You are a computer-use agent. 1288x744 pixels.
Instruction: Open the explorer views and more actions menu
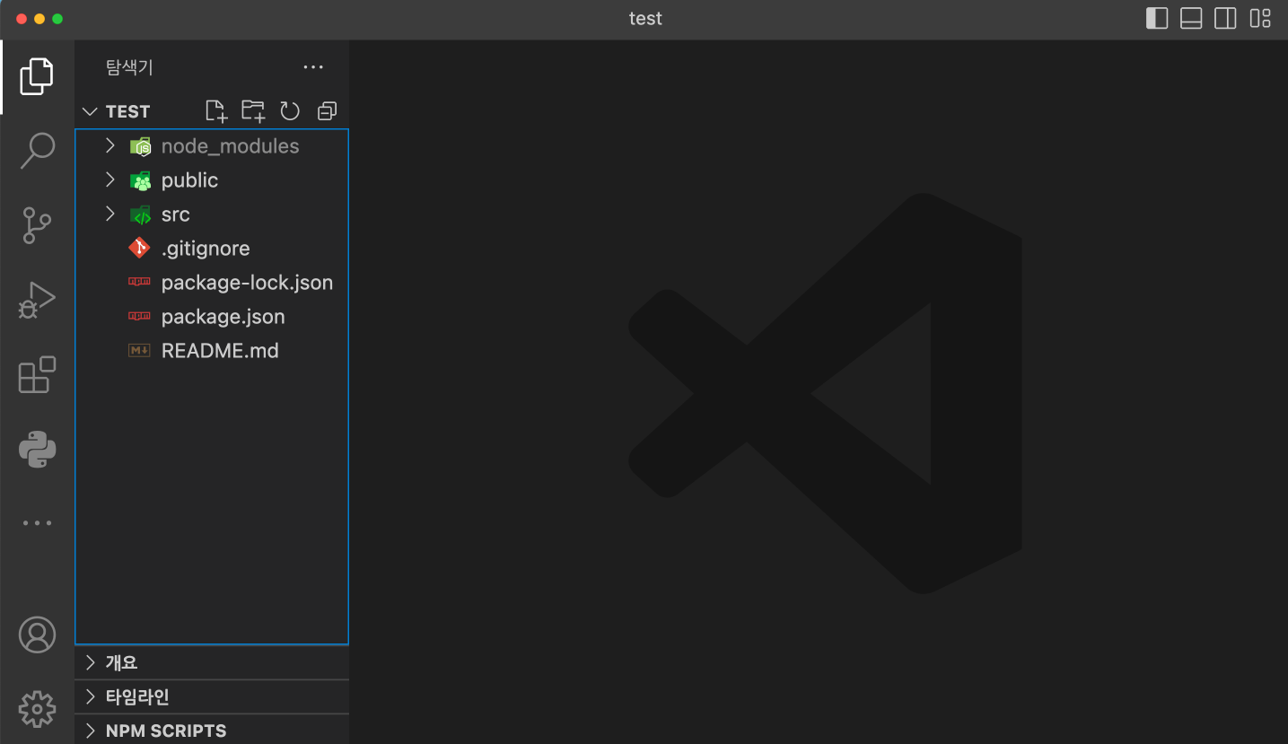click(x=313, y=67)
